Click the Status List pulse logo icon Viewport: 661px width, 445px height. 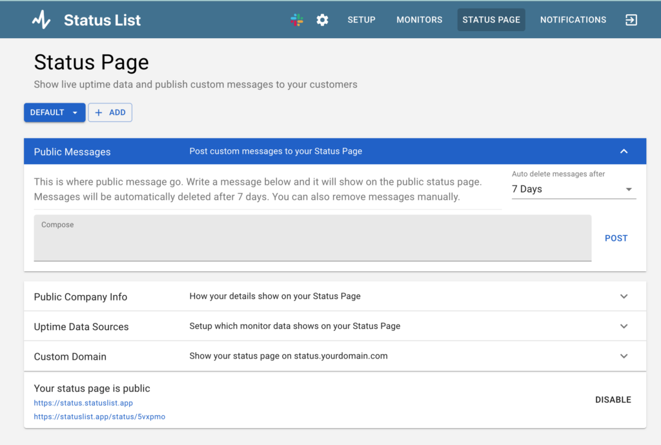41,20
